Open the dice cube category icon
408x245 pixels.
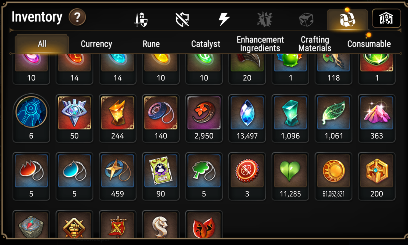coord(306,20)
